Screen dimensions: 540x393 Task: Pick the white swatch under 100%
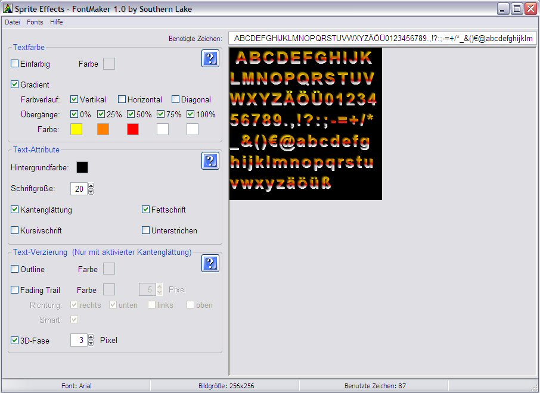193,129
